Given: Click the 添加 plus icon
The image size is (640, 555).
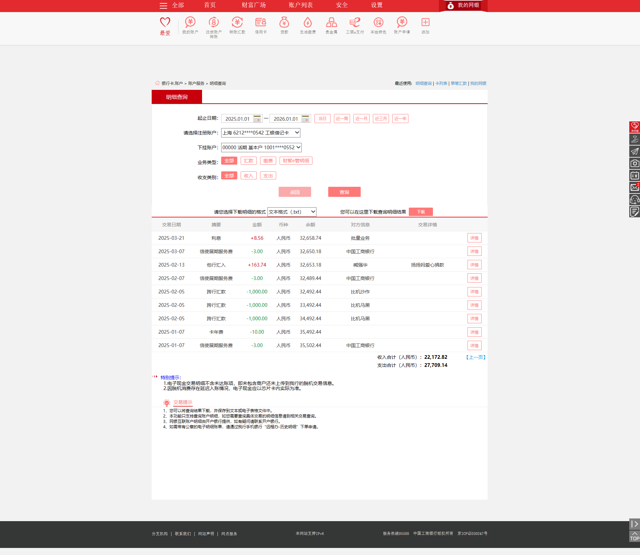Looking at the screenshot, I should [x=425, y=23].
